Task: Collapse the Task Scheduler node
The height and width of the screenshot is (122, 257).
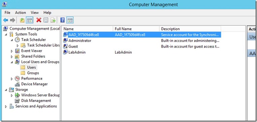Action: (12, 40)
